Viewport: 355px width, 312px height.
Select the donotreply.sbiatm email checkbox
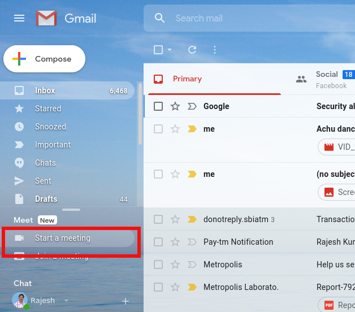(x=158, y=219)
